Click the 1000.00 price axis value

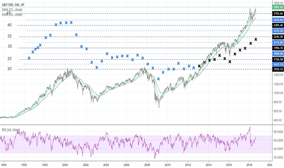tap(279, 93)
